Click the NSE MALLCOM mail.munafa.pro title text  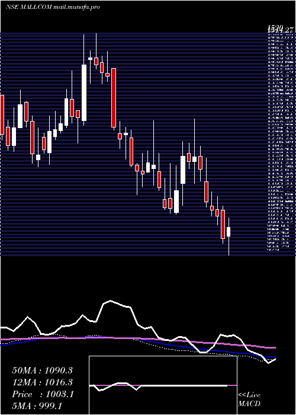tap(53, 7)
